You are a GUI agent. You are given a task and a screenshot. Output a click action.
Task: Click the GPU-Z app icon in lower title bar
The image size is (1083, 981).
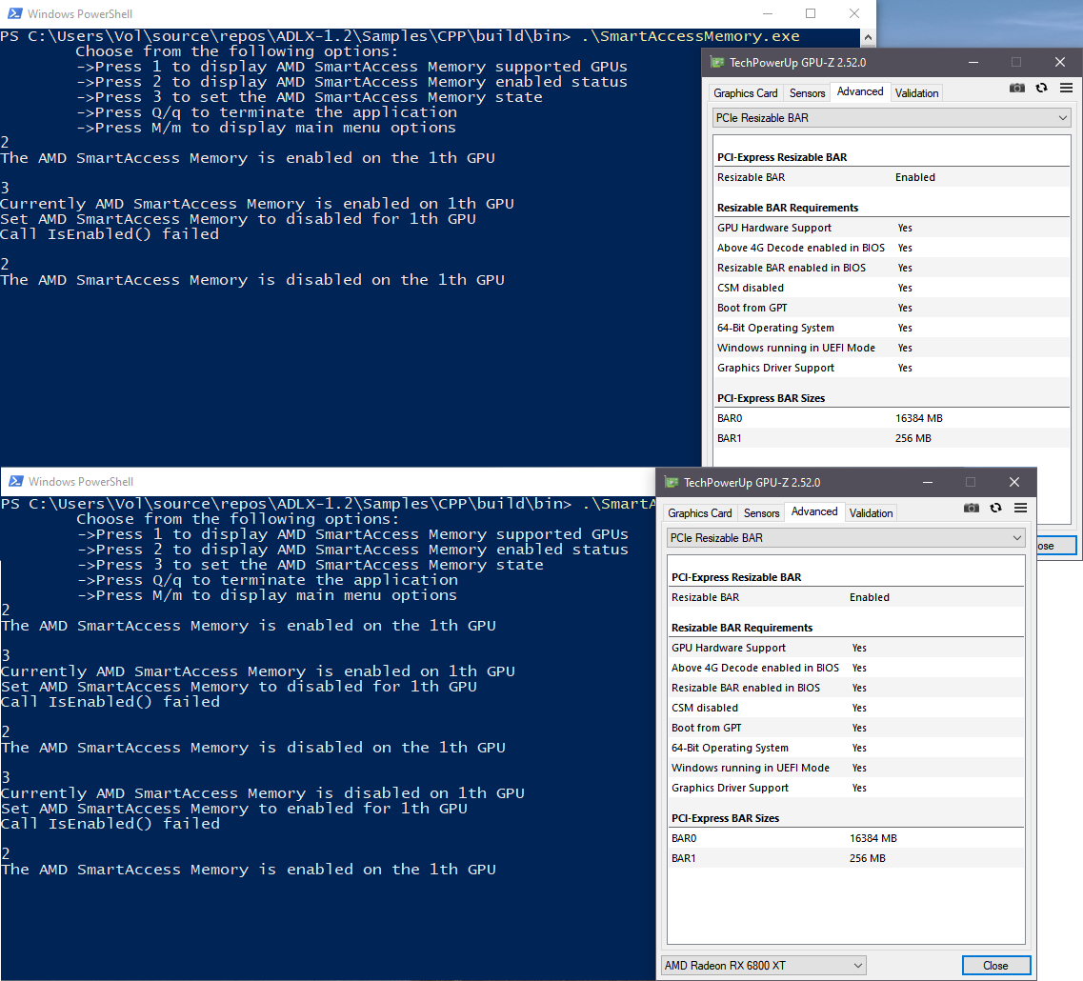(x=672, y=482)
